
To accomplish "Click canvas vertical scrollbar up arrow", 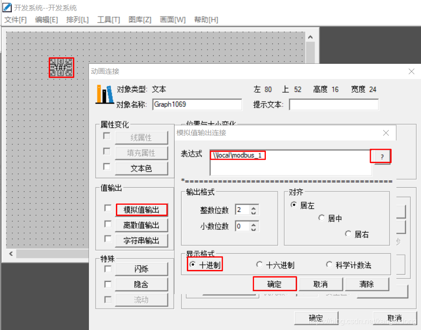I will pyautogui.click(x=310, y=37).
